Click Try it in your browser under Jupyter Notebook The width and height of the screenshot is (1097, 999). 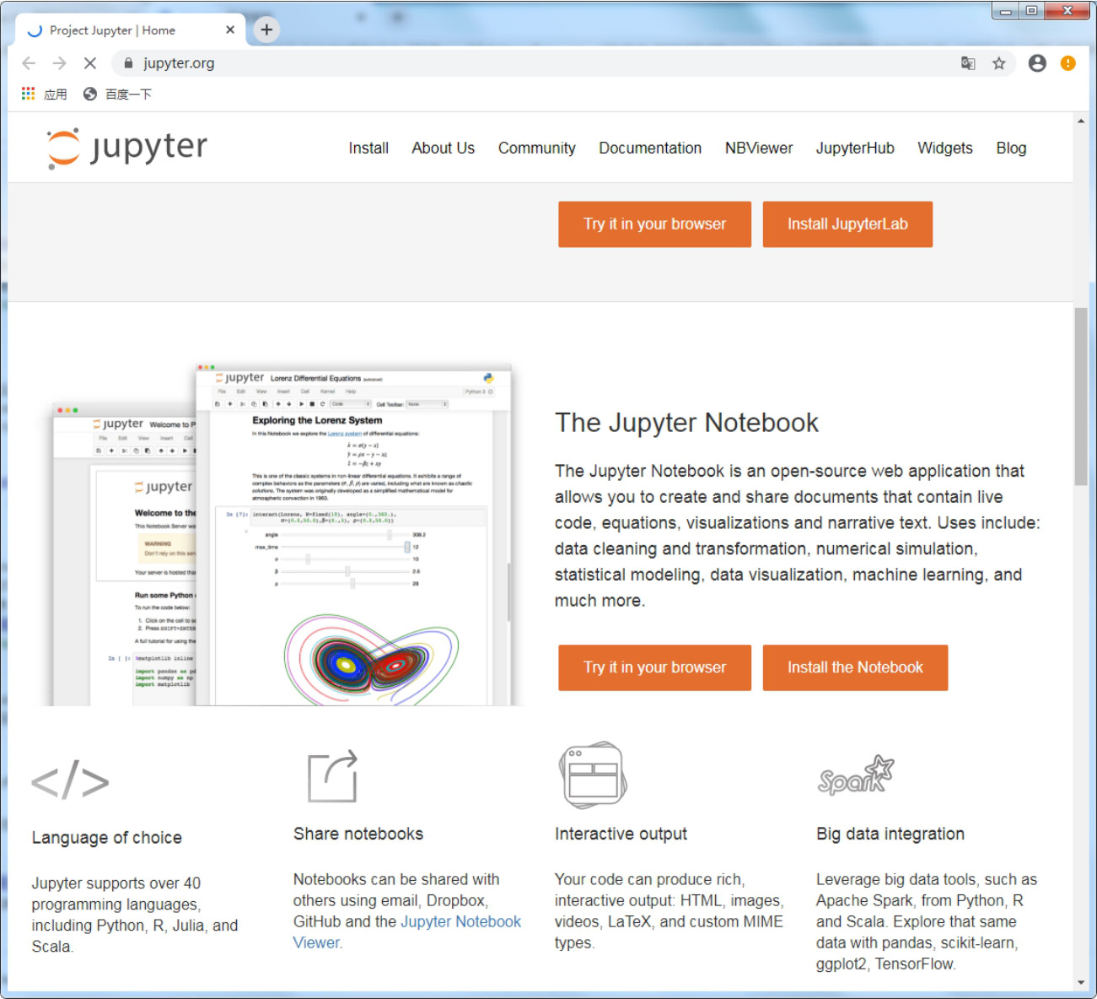coord(654,667)
